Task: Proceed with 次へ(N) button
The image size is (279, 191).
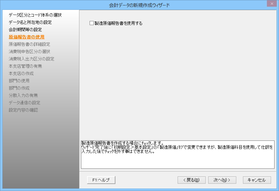Action: pyautogui.click(x=222, y=180)
